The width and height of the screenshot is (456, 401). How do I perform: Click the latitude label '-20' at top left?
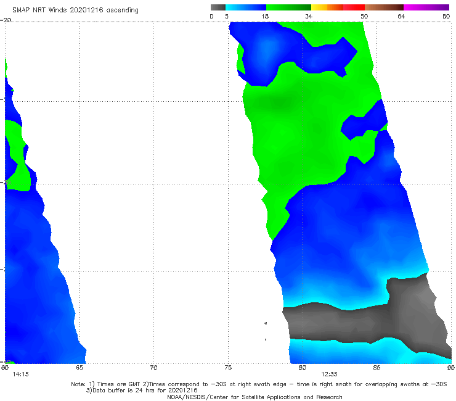[6, 20]
